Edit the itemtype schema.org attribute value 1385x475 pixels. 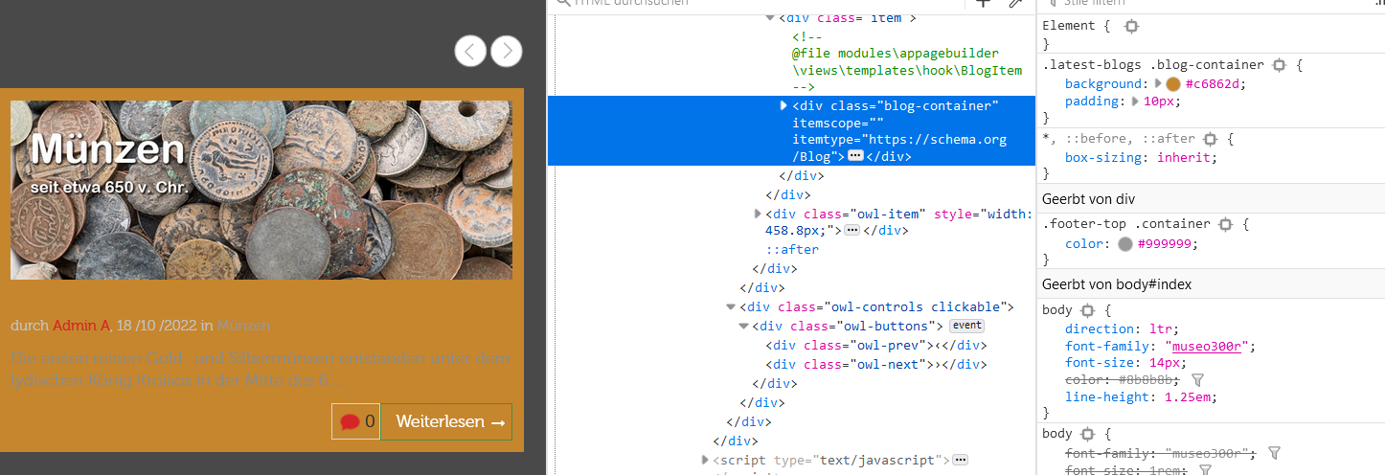(898, 147)
